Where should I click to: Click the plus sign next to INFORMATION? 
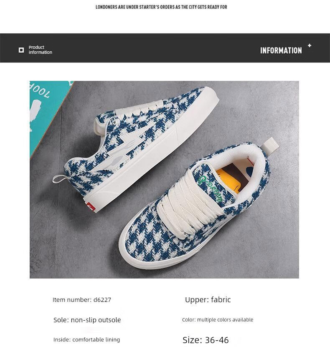point(310,45)
